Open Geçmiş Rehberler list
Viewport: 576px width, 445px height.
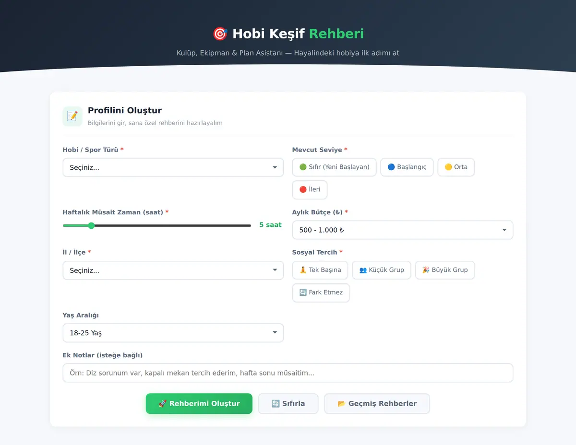pos(377,404)
